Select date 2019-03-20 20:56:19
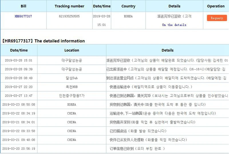The width and height of the screenshot is (229, 154). (x=19, y=149)
